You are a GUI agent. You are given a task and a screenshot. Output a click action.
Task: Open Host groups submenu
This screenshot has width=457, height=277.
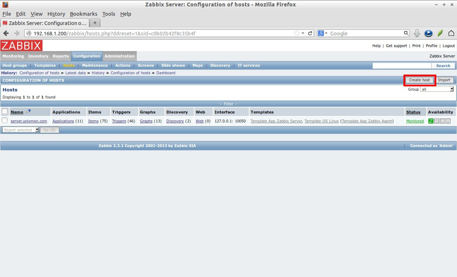pyautogui.click(x=15, y=65)
